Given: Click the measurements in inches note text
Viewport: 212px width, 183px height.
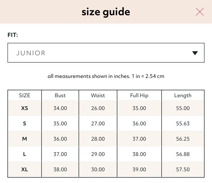Looking at the screenshot, I should 106,76.
